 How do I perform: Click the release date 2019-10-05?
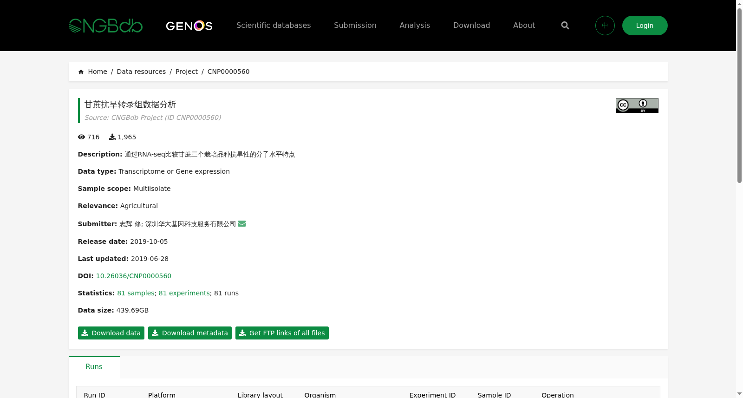(x=149, y=241)
